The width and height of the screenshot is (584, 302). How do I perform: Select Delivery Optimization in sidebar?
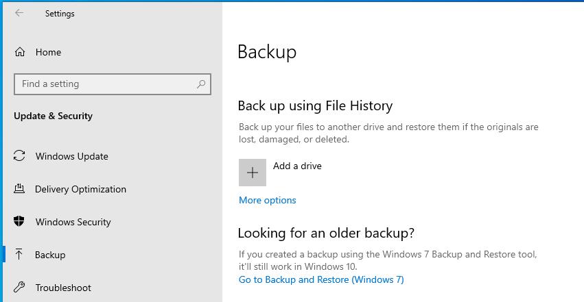point(80,189)
